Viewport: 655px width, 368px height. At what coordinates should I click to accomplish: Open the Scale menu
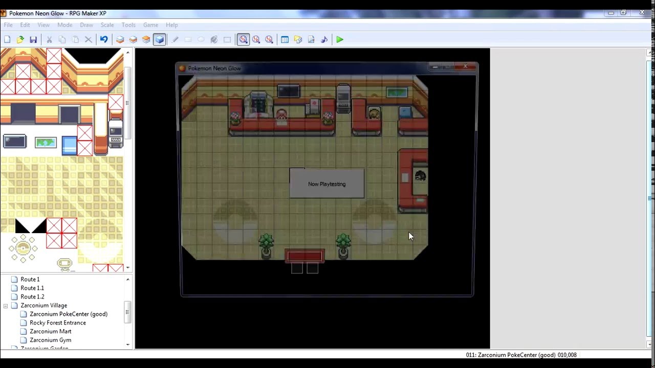click(x=107, y=25)
